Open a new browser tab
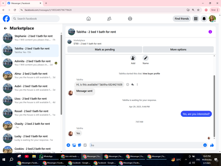Image resolution: width=221 pixels, height=166 pixels. pos(46,3)
